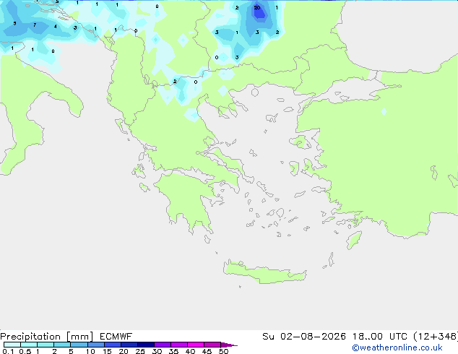Click the "Precipitation [mm]" title text

46,337
